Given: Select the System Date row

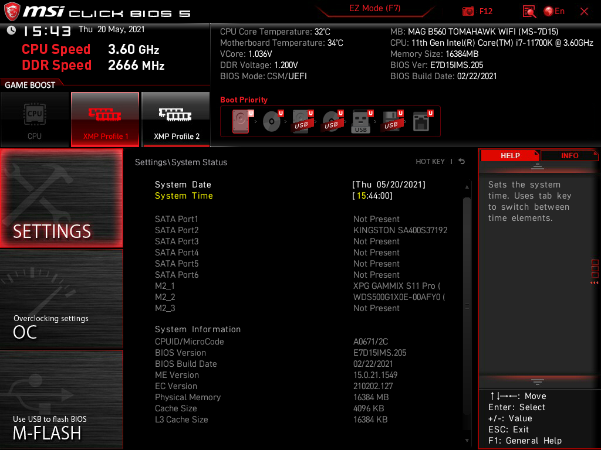Looking at the screenshot, I should pyautogui.click(x=290, y=185).
